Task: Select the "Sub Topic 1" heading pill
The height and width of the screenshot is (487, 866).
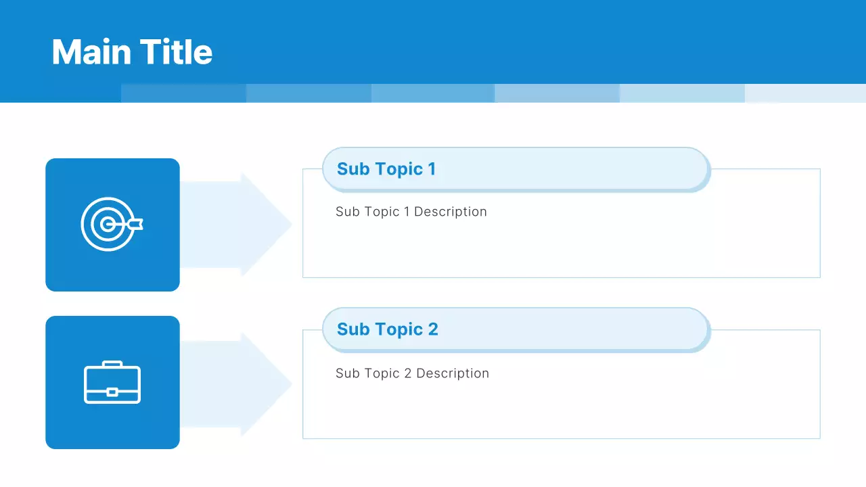Action: coord(516,169)
